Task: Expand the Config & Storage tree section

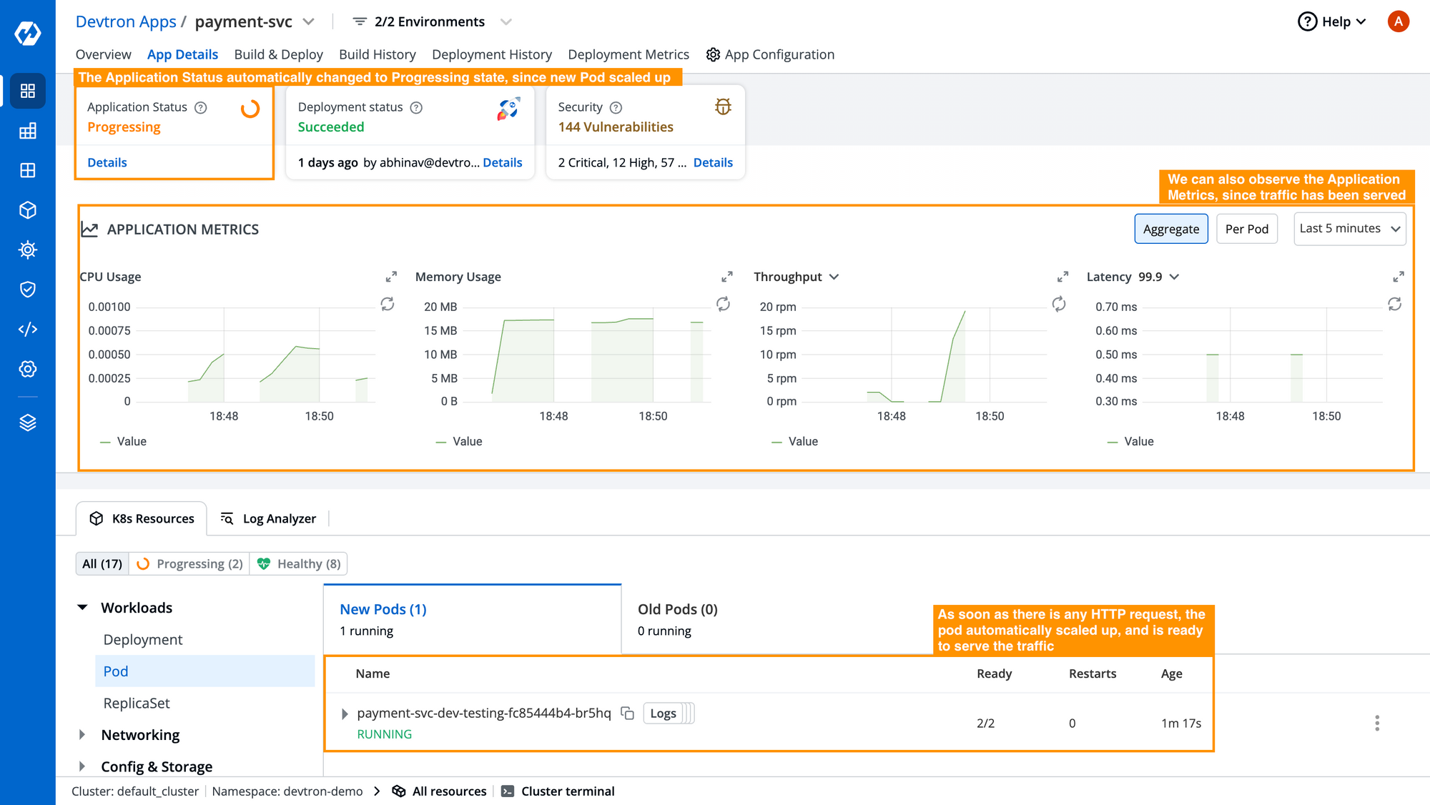Action: [x=82, y=766]
